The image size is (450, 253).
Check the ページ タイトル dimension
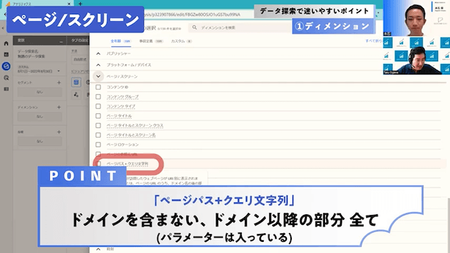coord(98,116)
